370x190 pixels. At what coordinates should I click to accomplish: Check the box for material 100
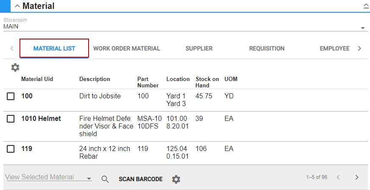tap(11, 97)
